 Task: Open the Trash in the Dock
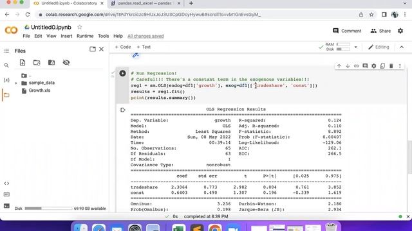[331, 227]
